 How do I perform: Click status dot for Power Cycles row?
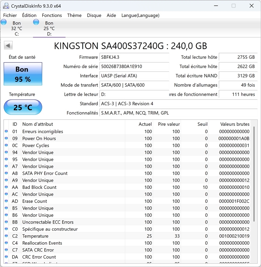click(x=6, y=145)
